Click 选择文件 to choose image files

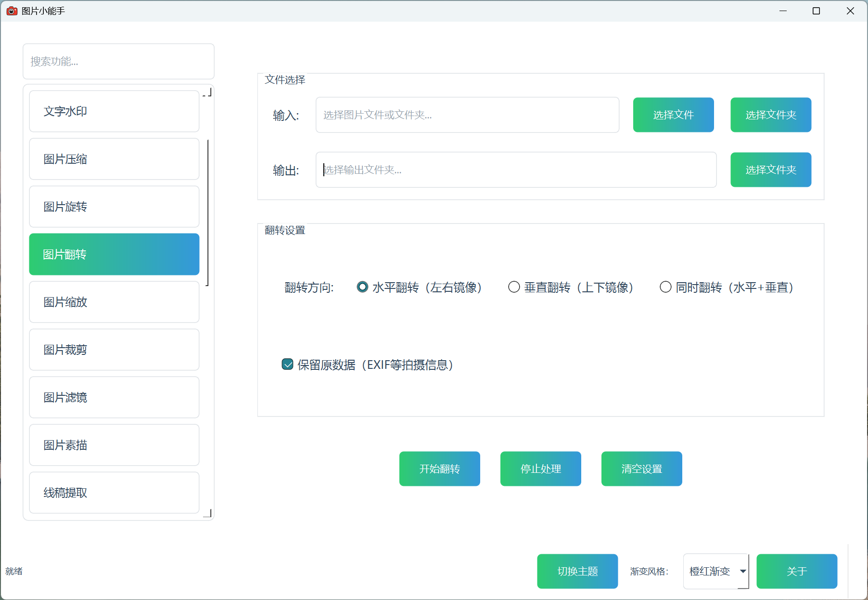673,115
